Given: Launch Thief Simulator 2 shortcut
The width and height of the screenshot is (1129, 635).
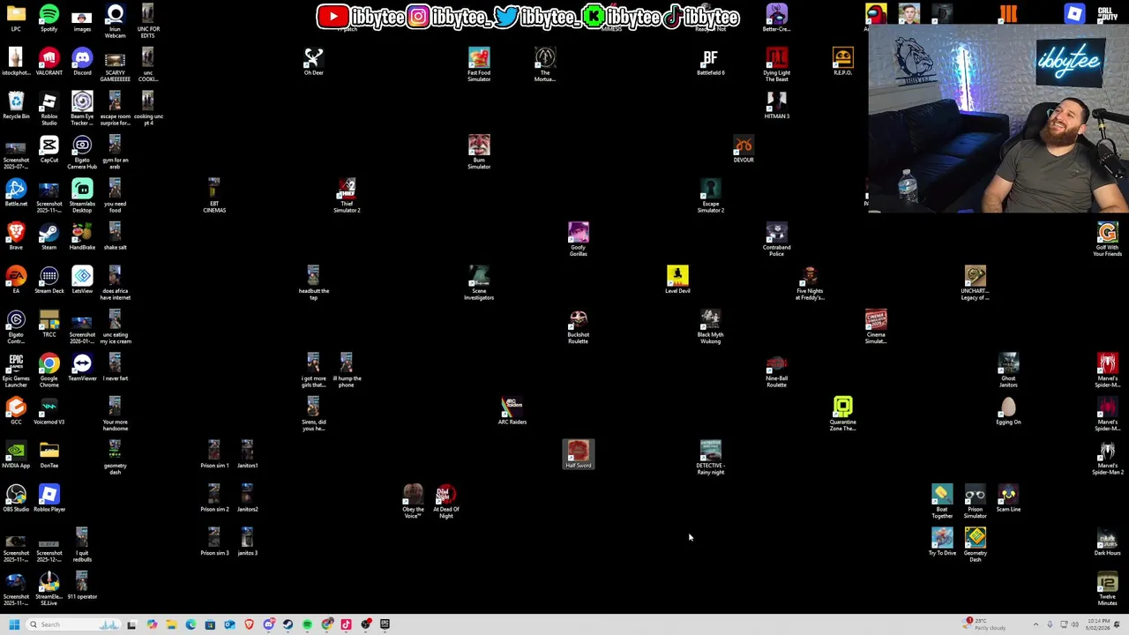Looking at the screenshot, I should pos(347,196).
